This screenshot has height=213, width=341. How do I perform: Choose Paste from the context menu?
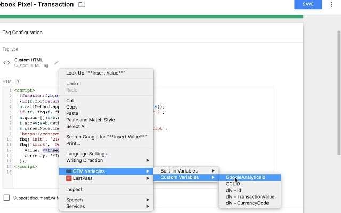click(107, 113)
